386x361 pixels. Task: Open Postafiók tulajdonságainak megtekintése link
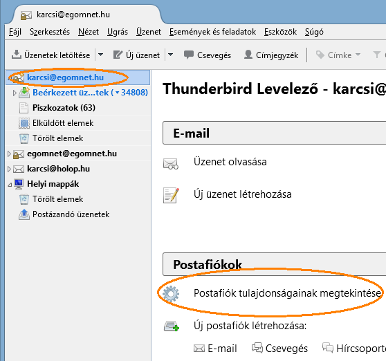287,293
